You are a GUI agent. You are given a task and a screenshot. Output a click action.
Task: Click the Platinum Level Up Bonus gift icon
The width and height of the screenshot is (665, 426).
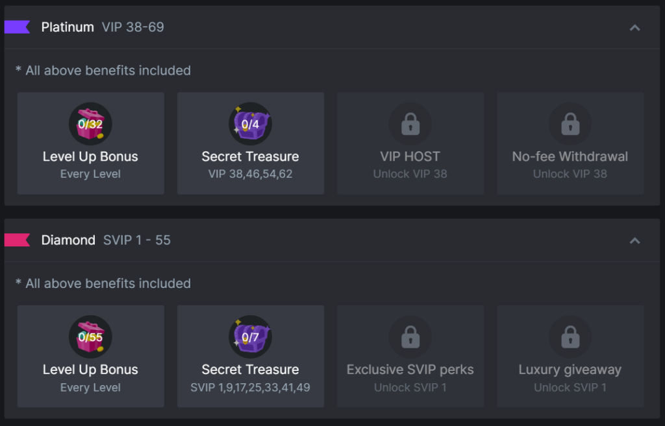[90, 124]
